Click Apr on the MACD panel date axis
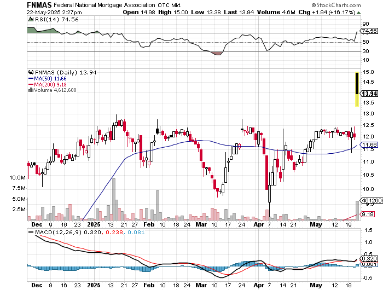The height and width of the screenshot is (290, 383). (x=259, y=285)
